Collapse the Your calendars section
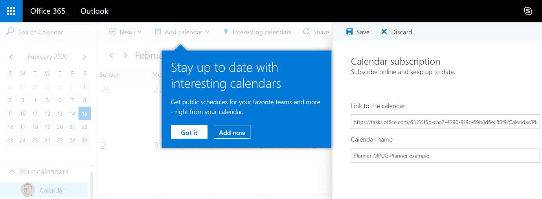The width and height of the screenshot is (542, 199). pos(12,172)
